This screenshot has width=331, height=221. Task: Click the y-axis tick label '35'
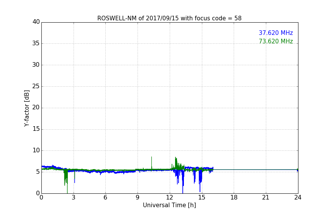click(36, 43)
